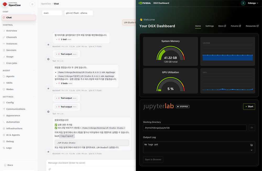This screenshot has height=171, width=262.
Task: Open the glm-4.7-flash ollama model selector
Action: click(x=79, y=13)
